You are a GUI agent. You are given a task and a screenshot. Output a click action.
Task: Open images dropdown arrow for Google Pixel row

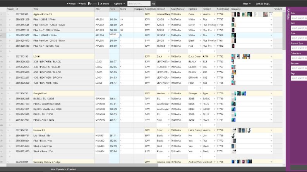point(271,93)
